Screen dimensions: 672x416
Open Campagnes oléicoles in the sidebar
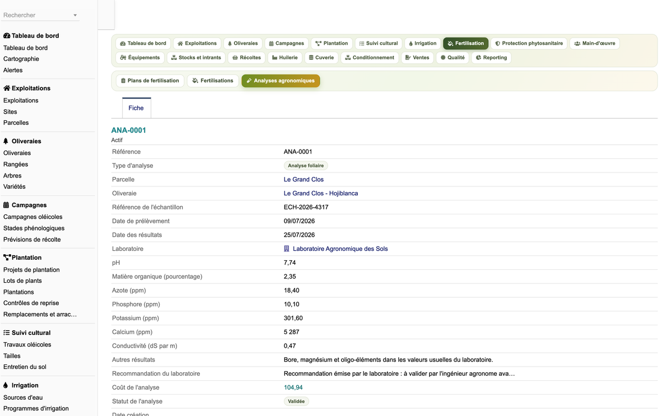(33, 217)
